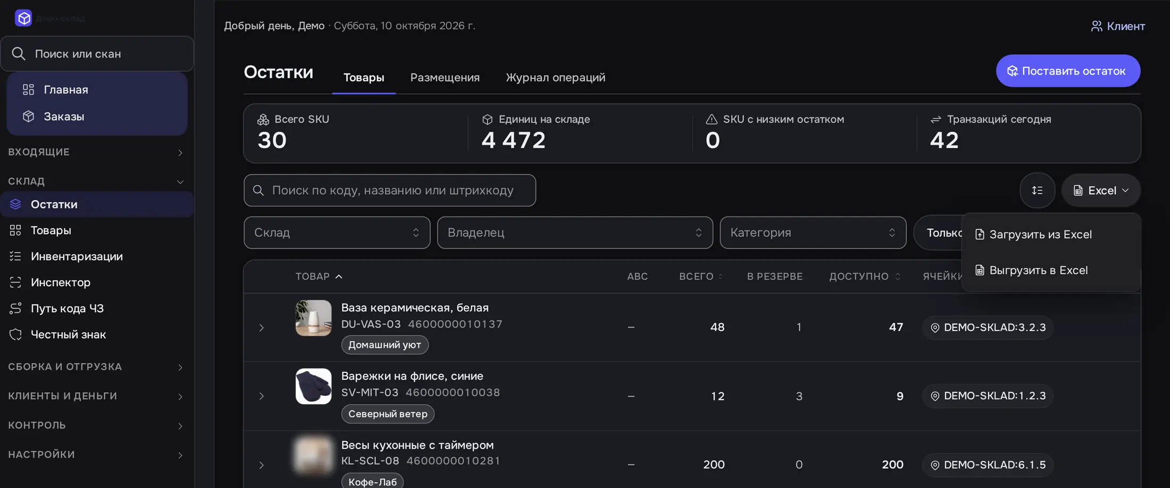Expand the Варежки на флисе row
The height and width of the screenshot is (488, 1170).
pyautogui.click(x=261, y=396)
